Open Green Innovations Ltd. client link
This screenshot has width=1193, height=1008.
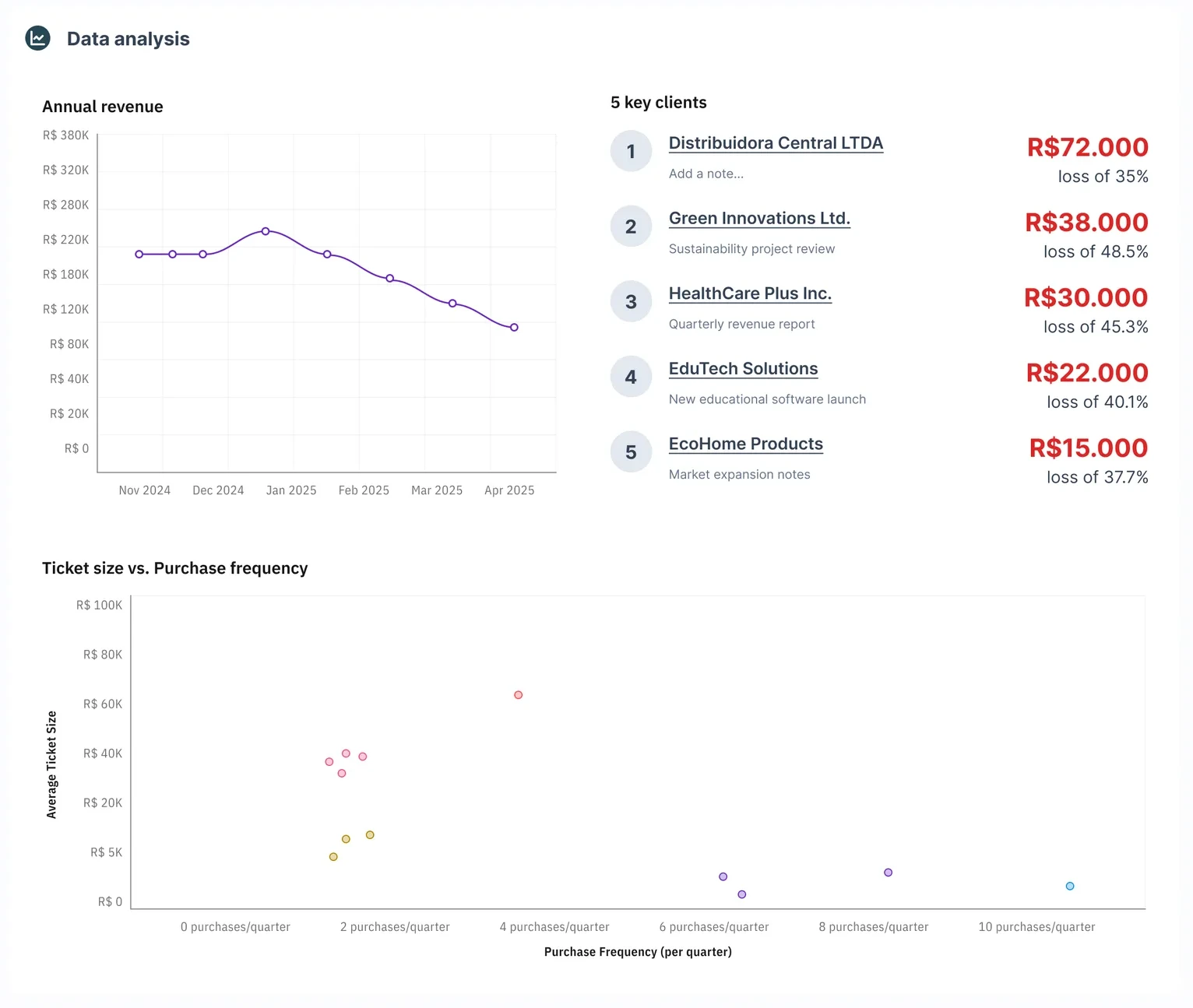[x=759, y=219]
